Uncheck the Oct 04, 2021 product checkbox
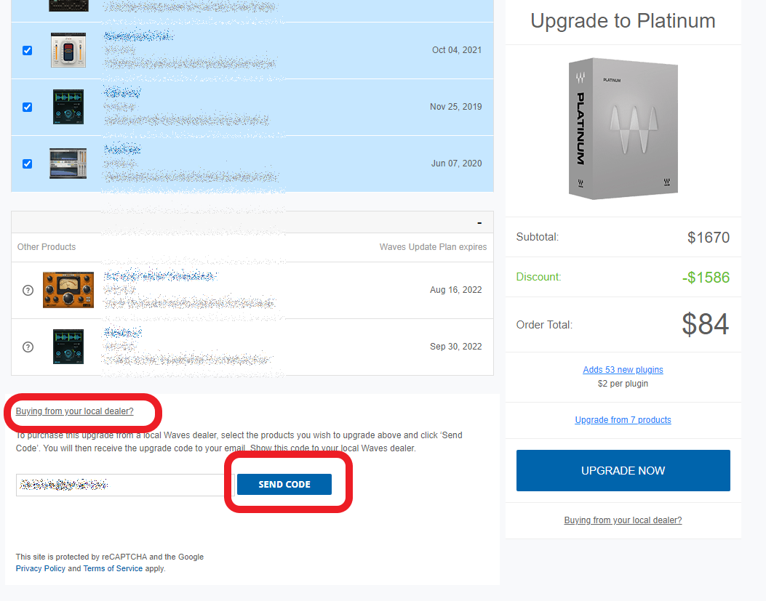Screen dimensions: 766x601 pos(28,50)
